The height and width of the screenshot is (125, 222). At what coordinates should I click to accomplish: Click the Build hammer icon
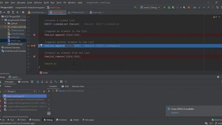click(135, 7)
